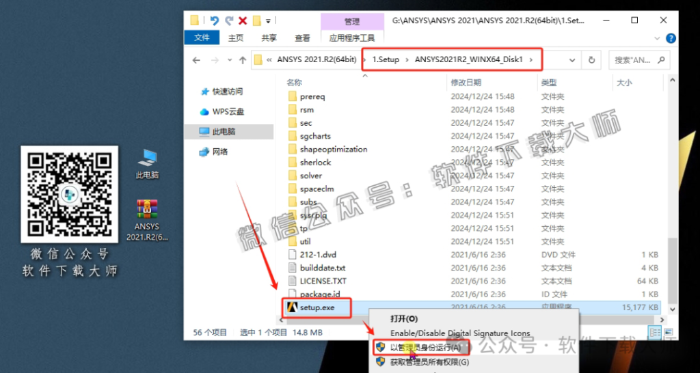Select WPS云盘 in navigation pane
Image resolution: width=700 pixels, height=373 pixels.
(228, 111)
